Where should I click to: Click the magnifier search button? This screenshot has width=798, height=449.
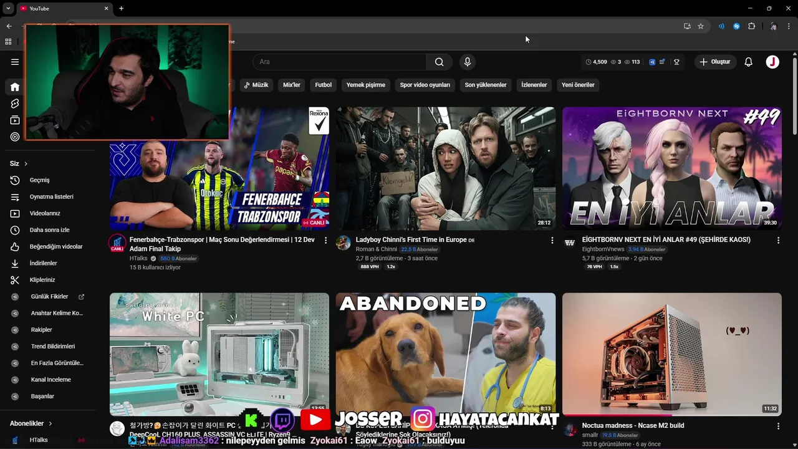coord(440,62)
